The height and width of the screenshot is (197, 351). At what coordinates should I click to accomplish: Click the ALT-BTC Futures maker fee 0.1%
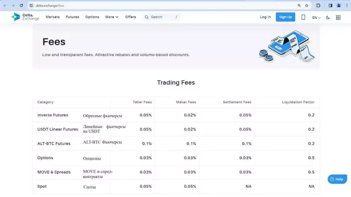pyautogui.click(x=191, y=144)
